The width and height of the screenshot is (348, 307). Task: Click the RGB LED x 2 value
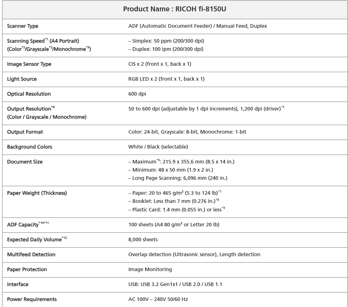click(166, 79)
